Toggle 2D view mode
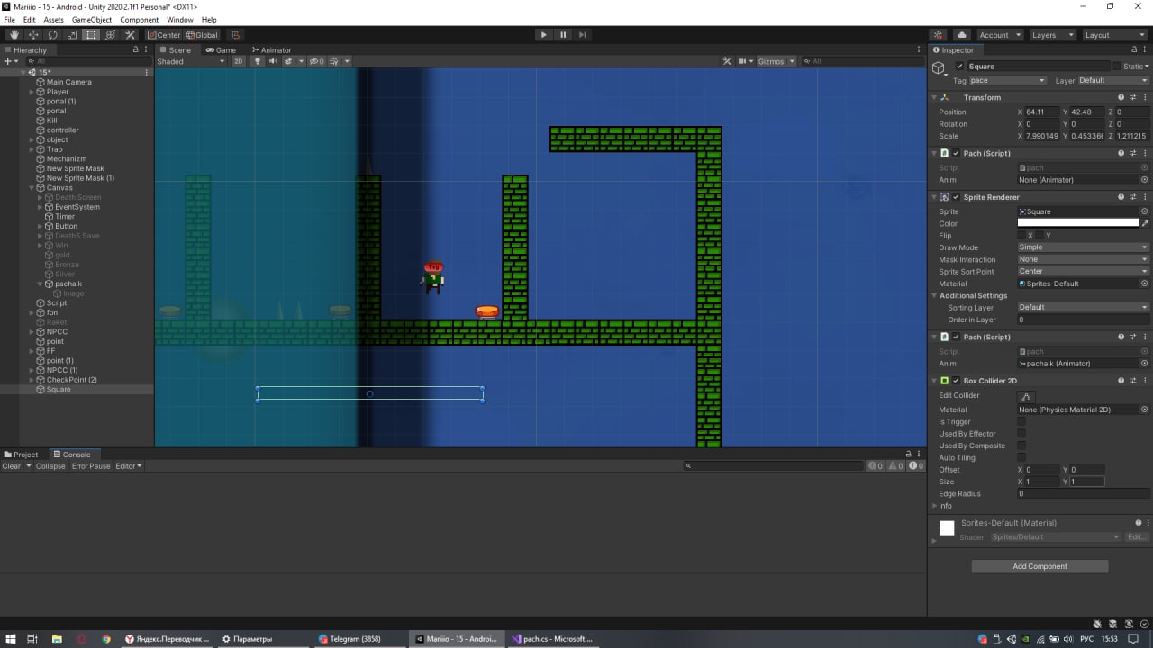Viewport: 1153px width, 648px height. pyautogui.click(x=238, y=61)
